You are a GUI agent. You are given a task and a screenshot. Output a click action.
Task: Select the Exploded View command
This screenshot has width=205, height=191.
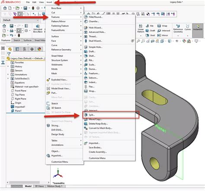point(64,80)
